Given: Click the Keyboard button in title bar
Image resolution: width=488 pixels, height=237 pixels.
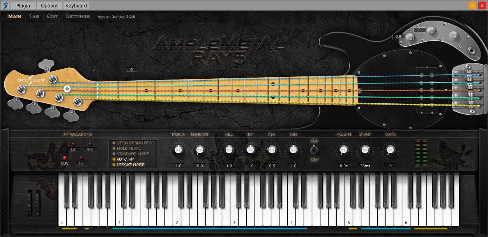Looking at the screenshot, I should [76, 5].
